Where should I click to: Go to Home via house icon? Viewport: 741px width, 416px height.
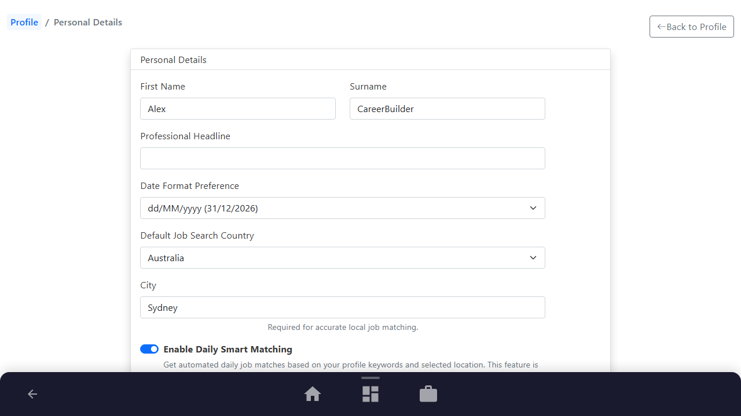coord(313,394)
